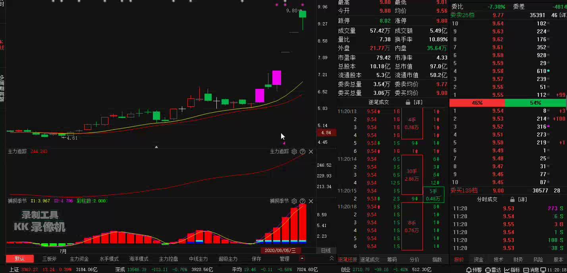Click the 委卖28档 header label

(463, 15)
